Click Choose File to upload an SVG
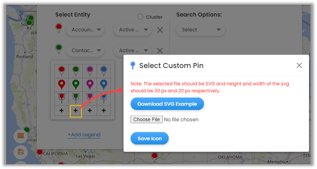 pos(146,119)
